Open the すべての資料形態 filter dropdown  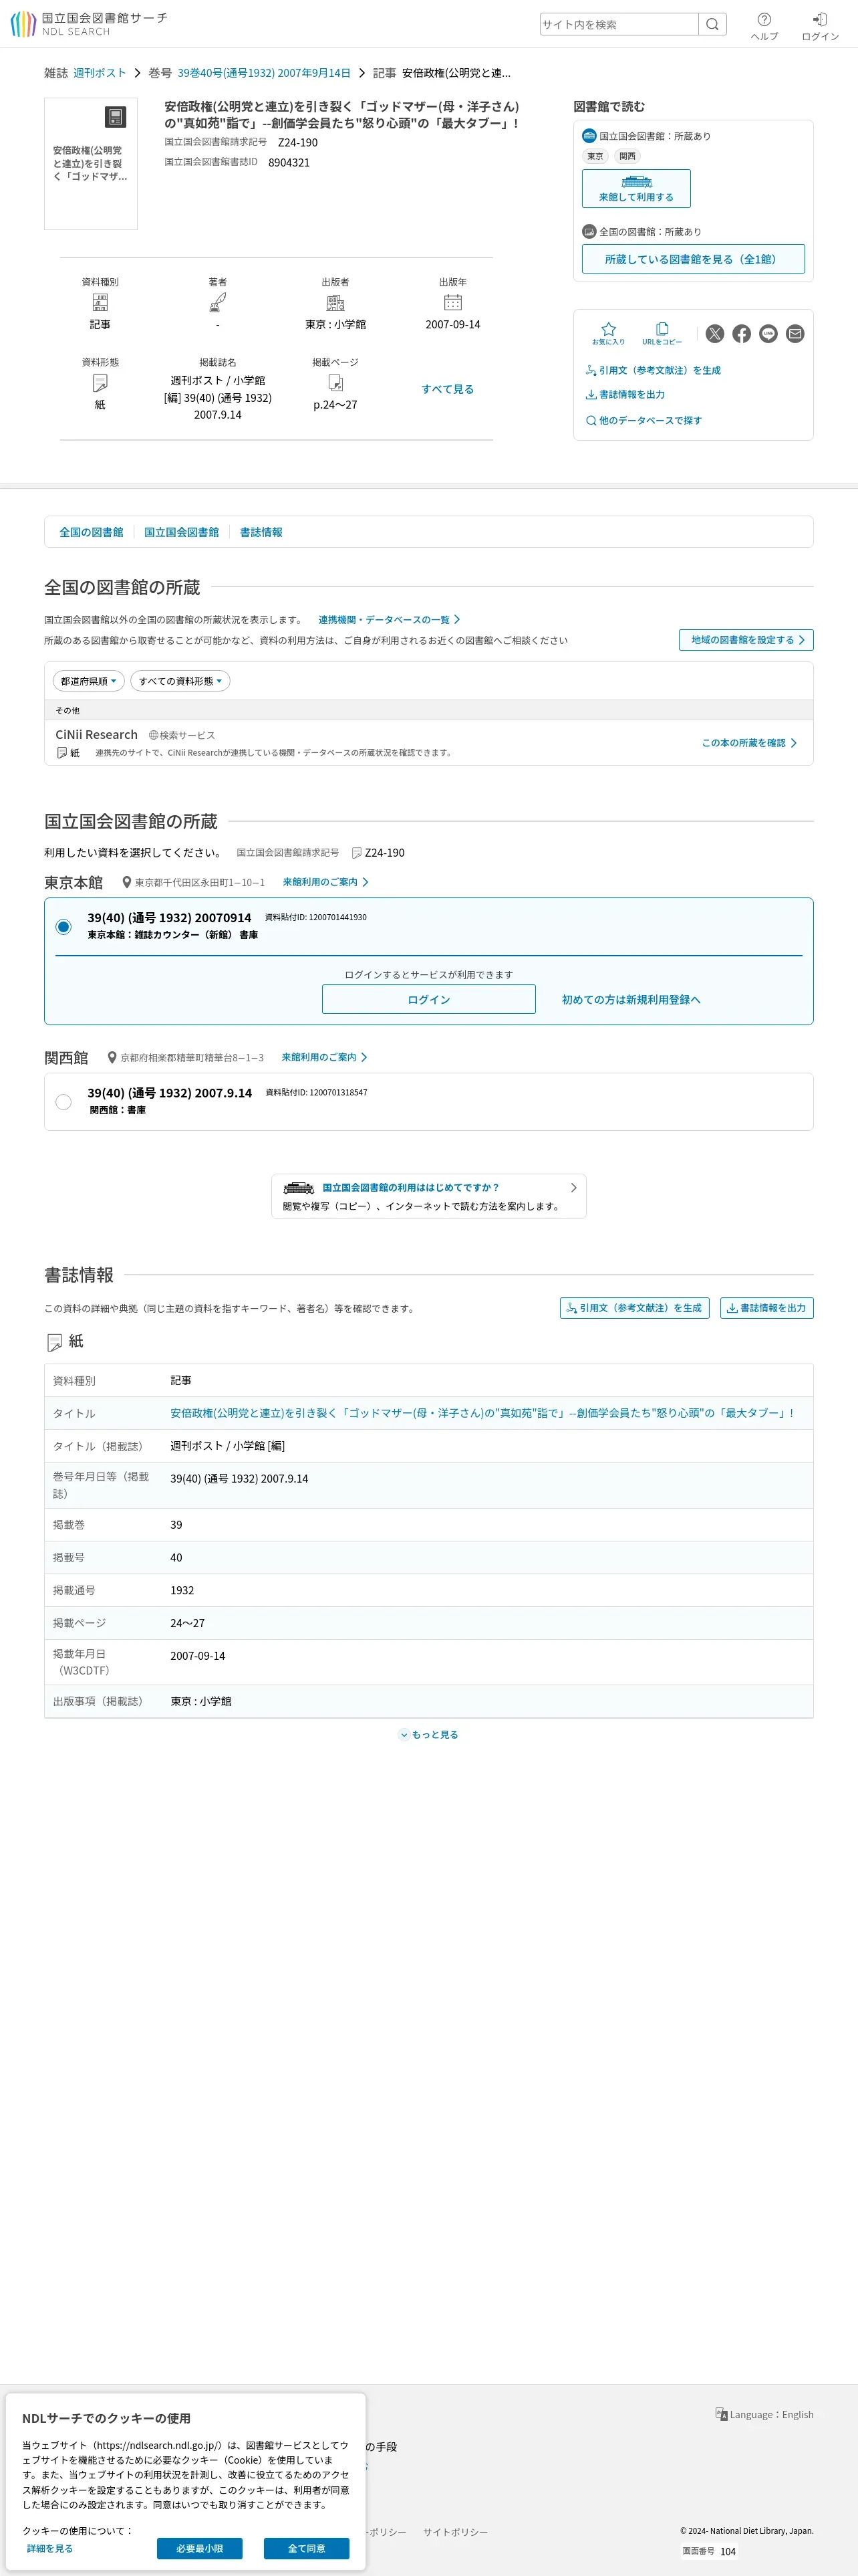(x=181, y=681)
